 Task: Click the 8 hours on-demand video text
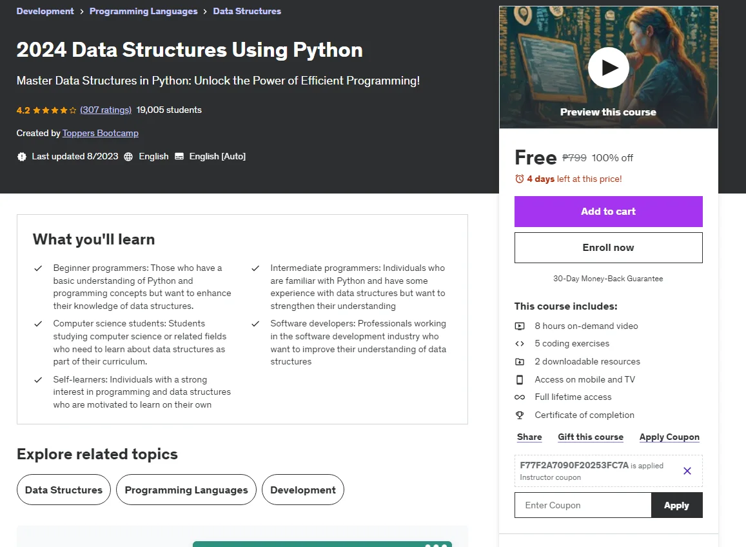pos(586,326)
